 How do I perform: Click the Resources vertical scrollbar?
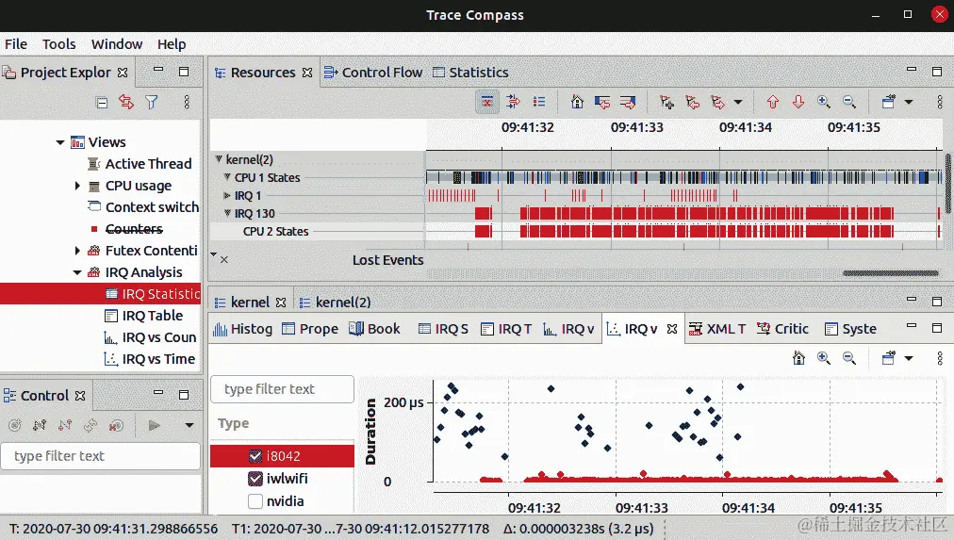947,183
